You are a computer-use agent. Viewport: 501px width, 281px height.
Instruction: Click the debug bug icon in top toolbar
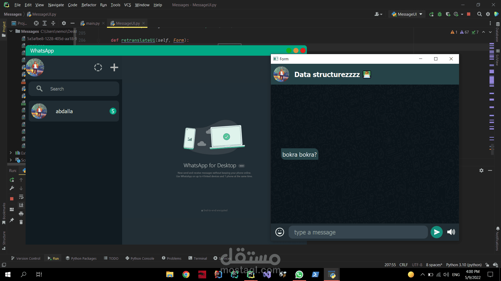pos(440,14)
